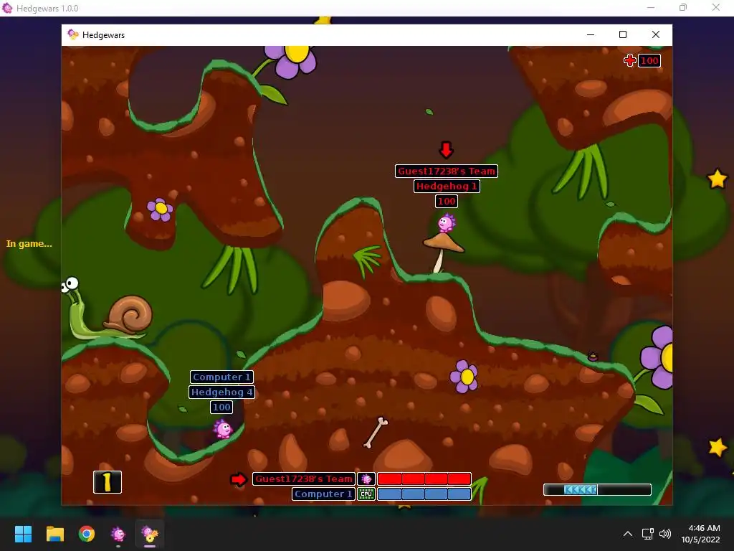The image size is (734, 551).
Task: Click the pink hedgehog on the mushroom
Action: point(447,223)
